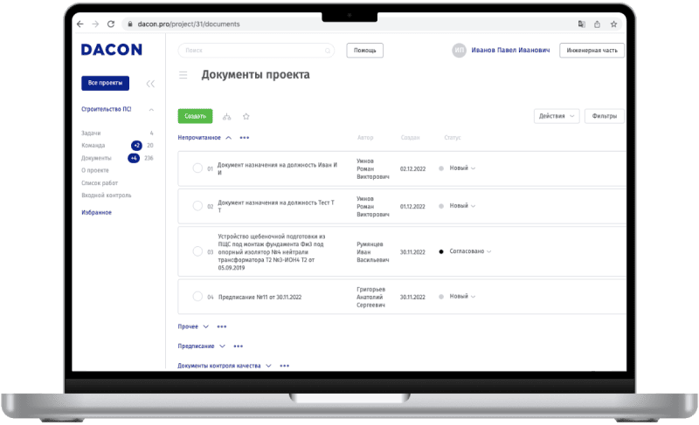Reload the page using browser refresh icon
Screen dimensions: 699x425
113,24
